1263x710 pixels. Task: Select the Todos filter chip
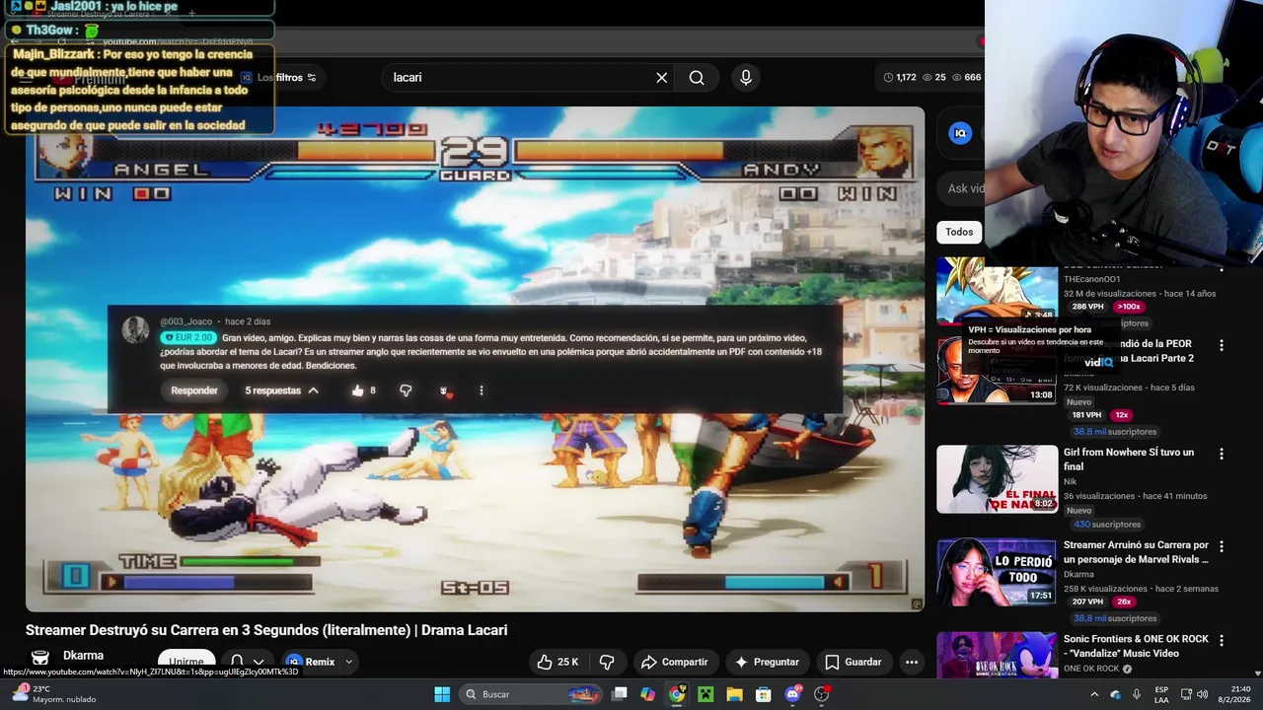coord(959,232)
